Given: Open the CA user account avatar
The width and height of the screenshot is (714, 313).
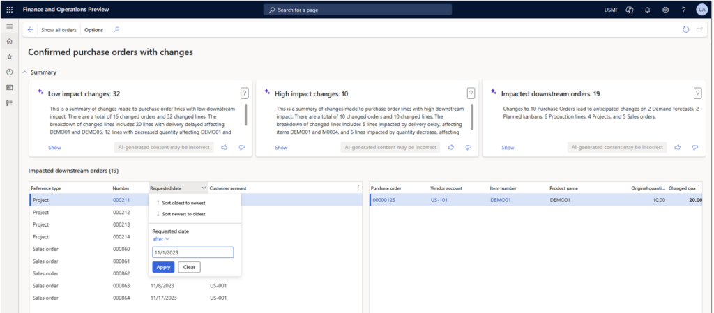Looking at the screenshot, I should coord(701,10).
